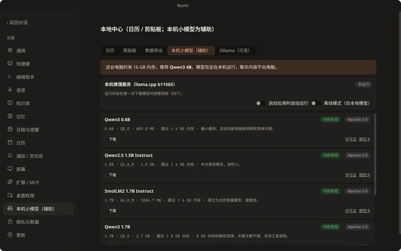
Task: Click the 设置 section label
Action: (11, 38)
